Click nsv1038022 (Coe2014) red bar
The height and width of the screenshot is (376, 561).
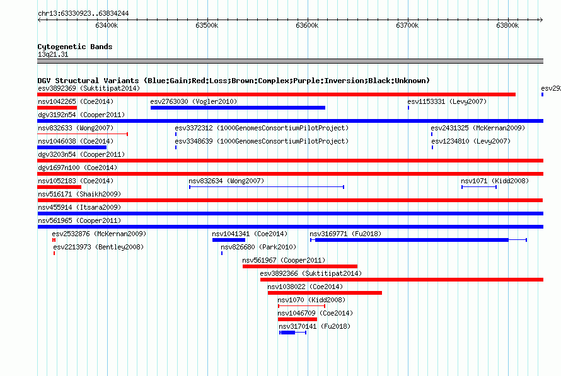pos(325,293)
